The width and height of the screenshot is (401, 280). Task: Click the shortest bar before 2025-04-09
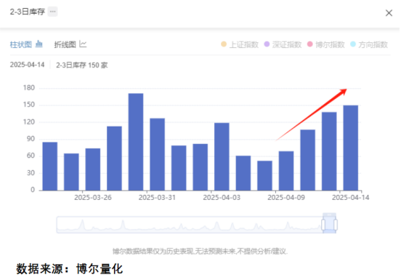click(264, 175)
